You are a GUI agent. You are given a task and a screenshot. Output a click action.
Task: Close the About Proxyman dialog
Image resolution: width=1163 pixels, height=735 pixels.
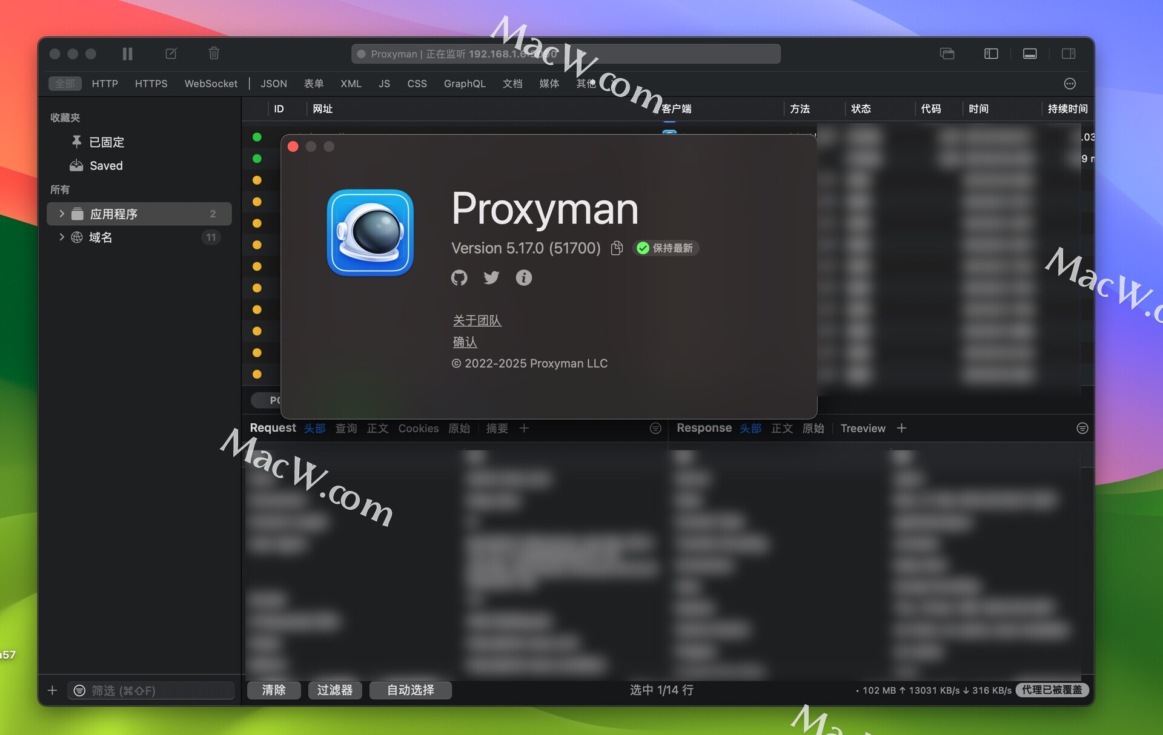point(293,147)
